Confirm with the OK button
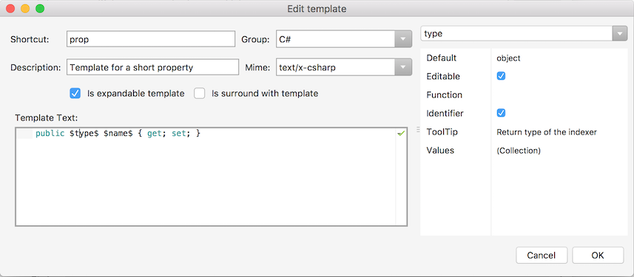This screenshot has height=277, width=634. [598, 255]
